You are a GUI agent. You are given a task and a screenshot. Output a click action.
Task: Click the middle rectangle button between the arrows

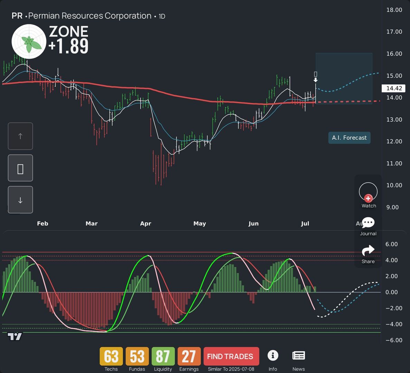20,168
